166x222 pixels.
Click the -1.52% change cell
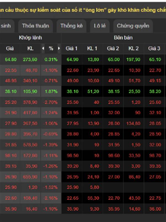click(x=51, y=187)
